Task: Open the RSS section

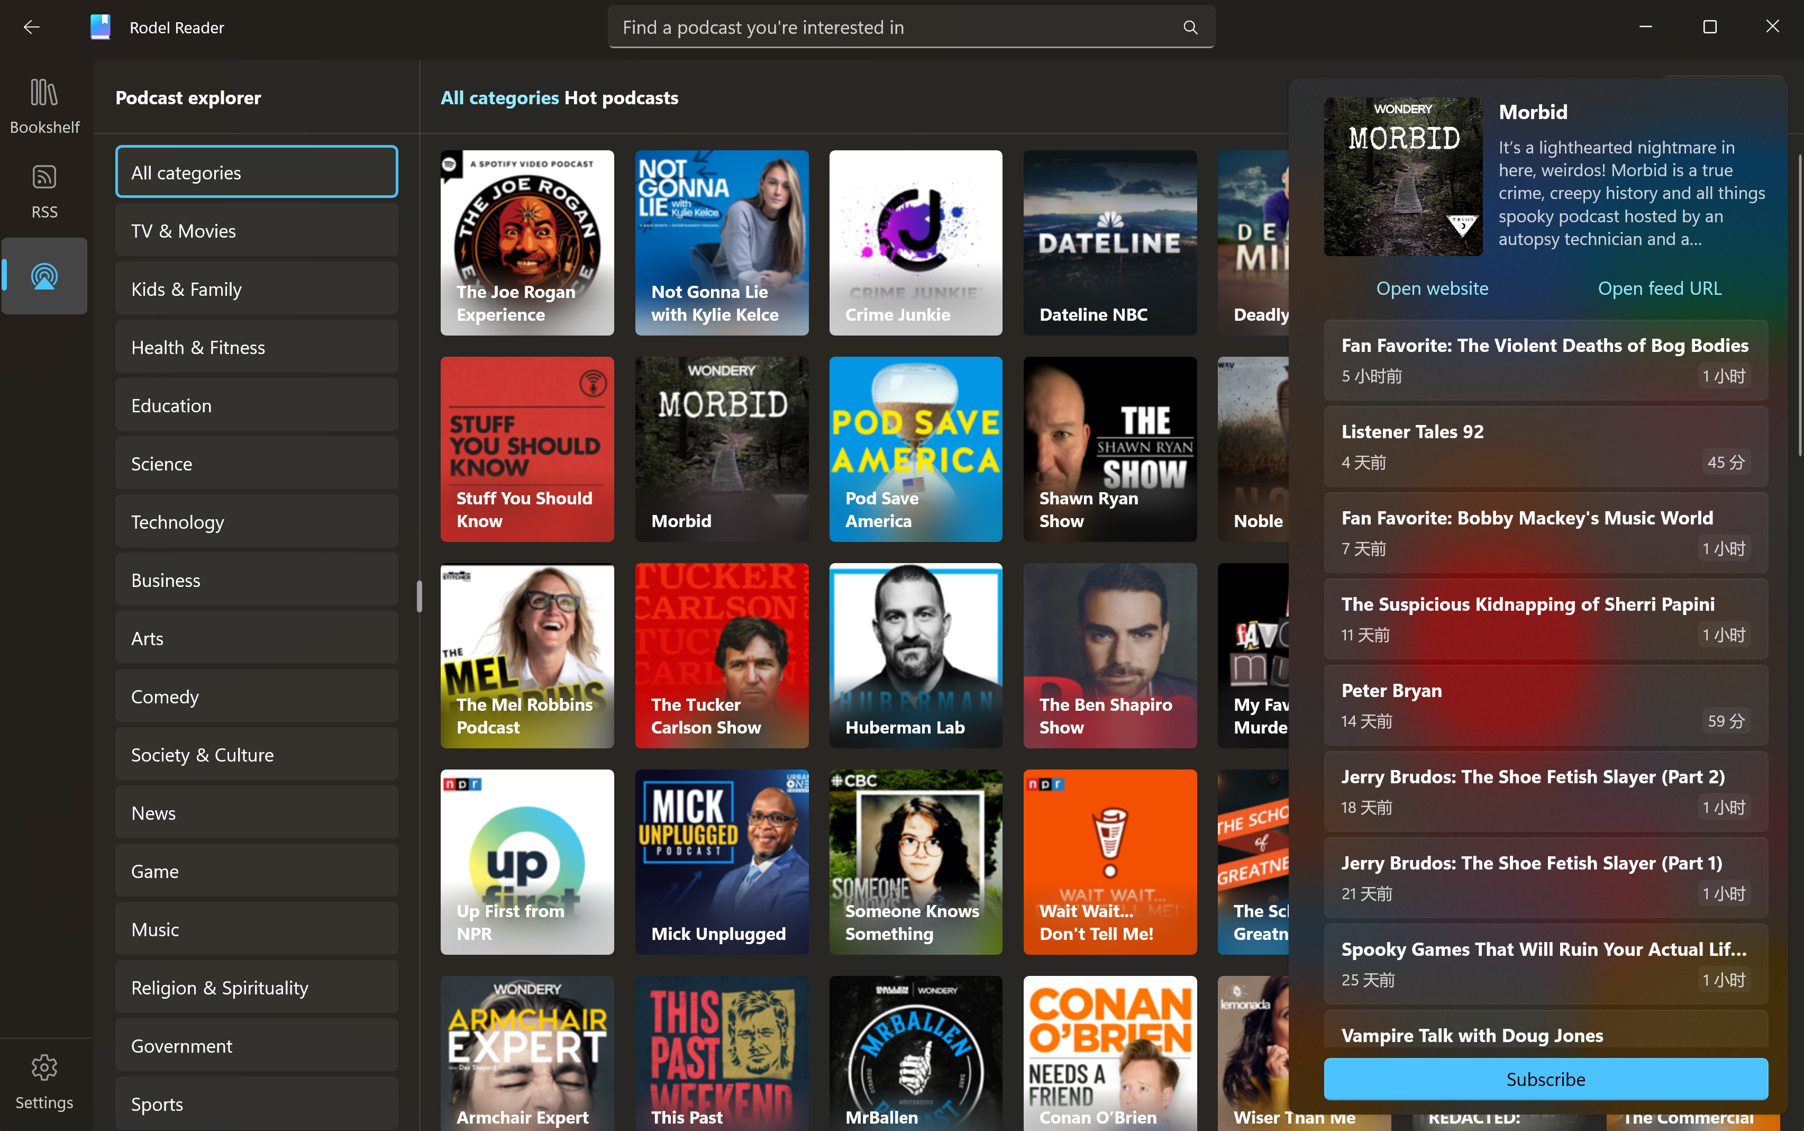Action: (44, 192)
